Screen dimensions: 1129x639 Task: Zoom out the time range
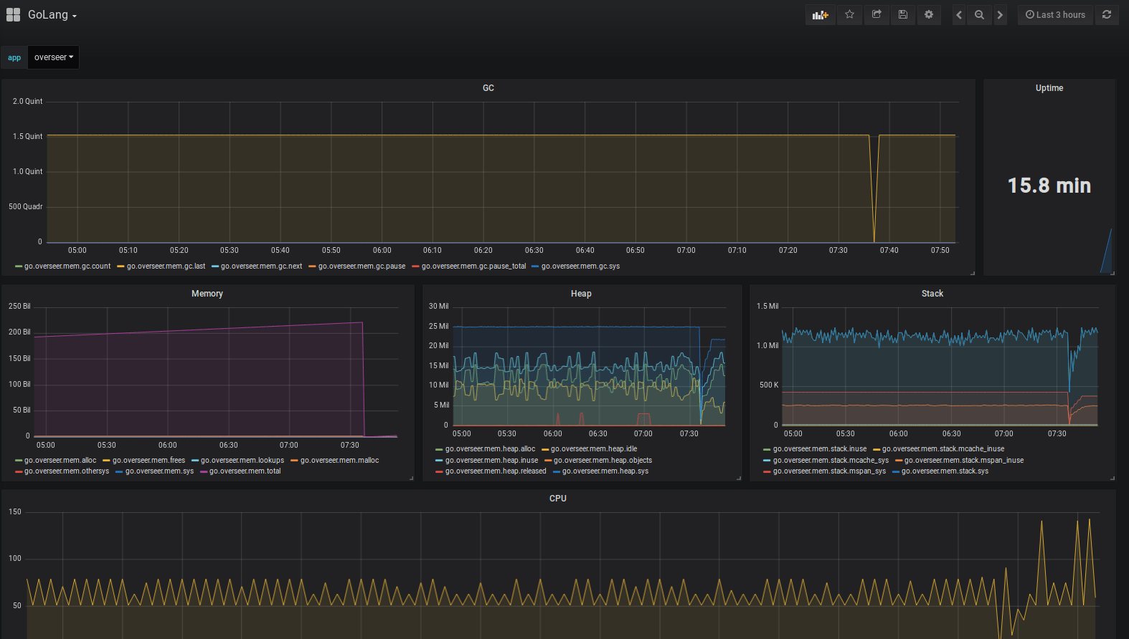click(979, 15)
